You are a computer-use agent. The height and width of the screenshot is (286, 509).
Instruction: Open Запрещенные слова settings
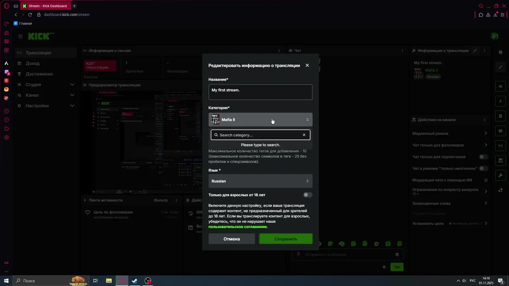pos(450,203)
